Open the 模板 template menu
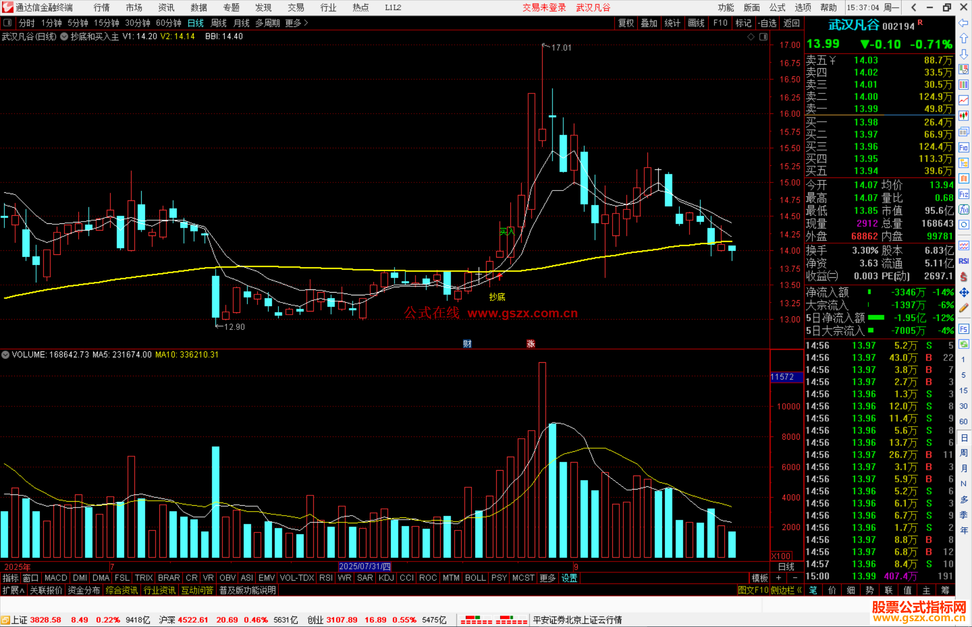 760,578
